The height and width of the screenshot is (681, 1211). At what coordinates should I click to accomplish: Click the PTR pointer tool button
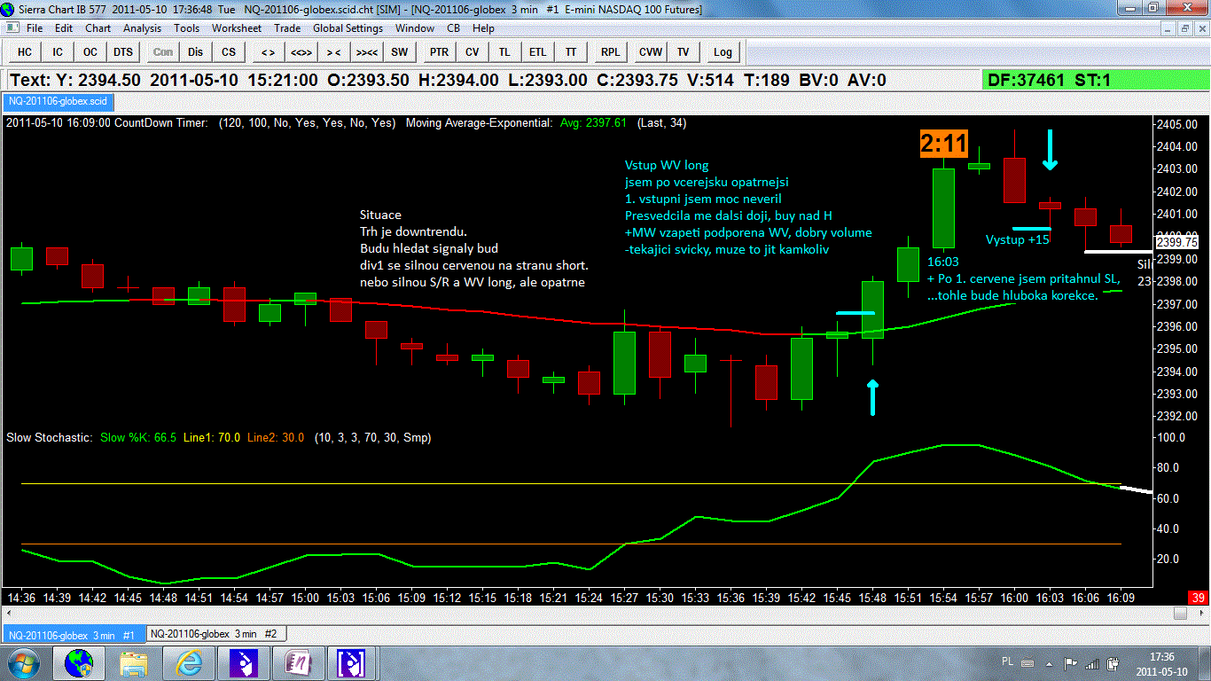pyautogui.click(x=439, y=51)
